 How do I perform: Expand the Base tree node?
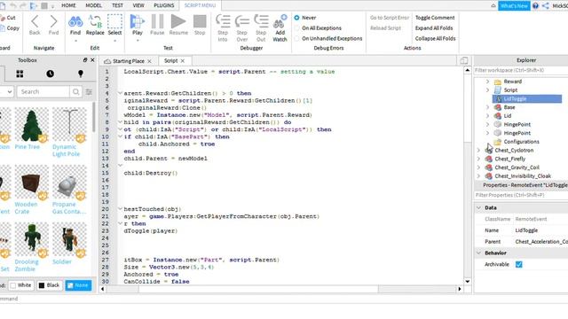[487, 107]
